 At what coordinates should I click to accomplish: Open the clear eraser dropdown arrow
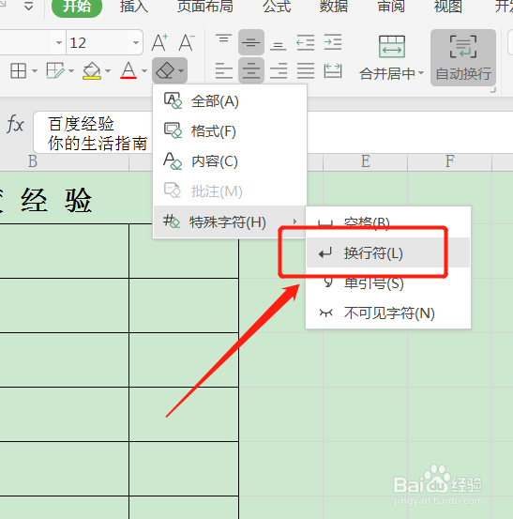pyautogui.click(x=181, y=70)
